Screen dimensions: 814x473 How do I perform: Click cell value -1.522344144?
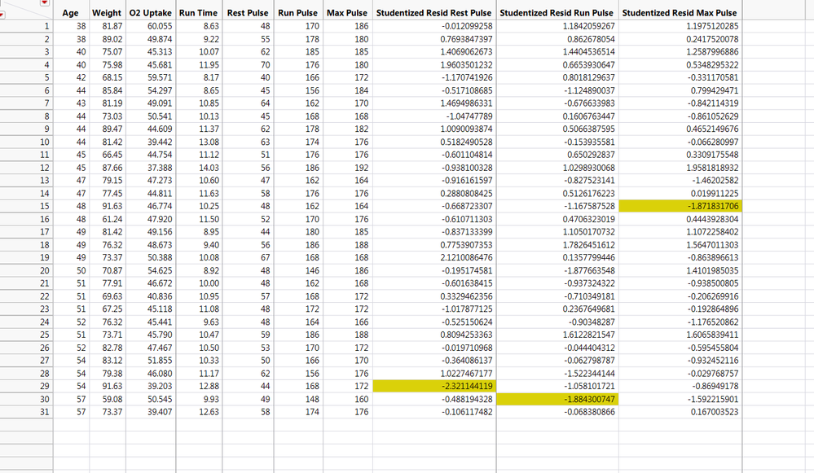click(x=589, y=374)
